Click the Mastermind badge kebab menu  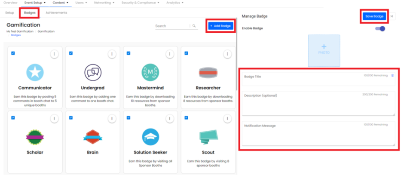click(169, 54)
